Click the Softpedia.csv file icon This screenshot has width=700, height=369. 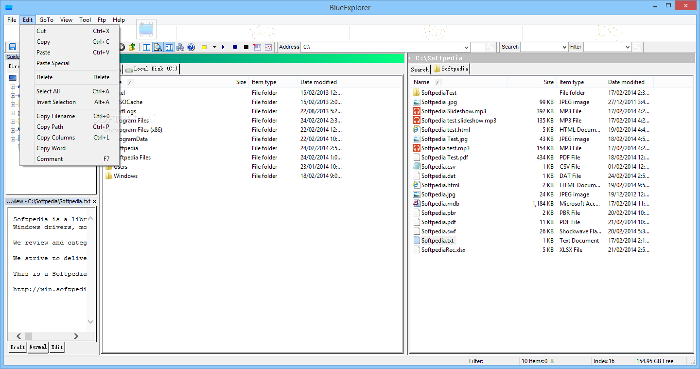click(x=416, y=167)
